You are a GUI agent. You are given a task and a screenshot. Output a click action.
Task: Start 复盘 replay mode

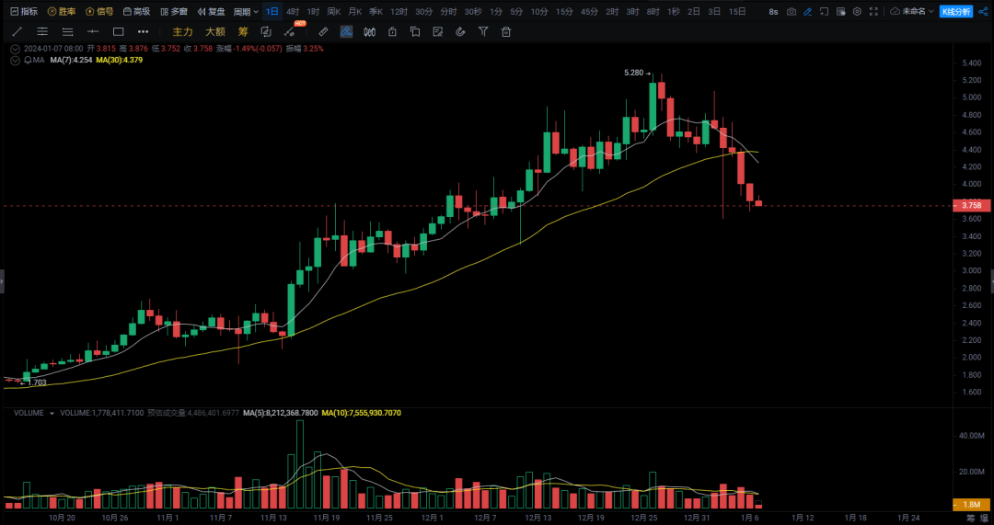[x=211, y=11]
